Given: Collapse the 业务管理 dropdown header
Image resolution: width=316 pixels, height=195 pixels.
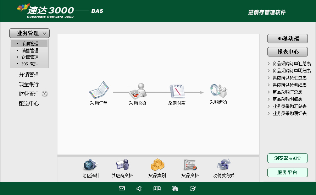Looking at the screenshot, I should (x=29, y=33).
